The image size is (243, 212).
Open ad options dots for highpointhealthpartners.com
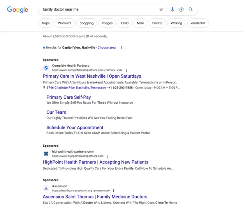pos(107,156)
